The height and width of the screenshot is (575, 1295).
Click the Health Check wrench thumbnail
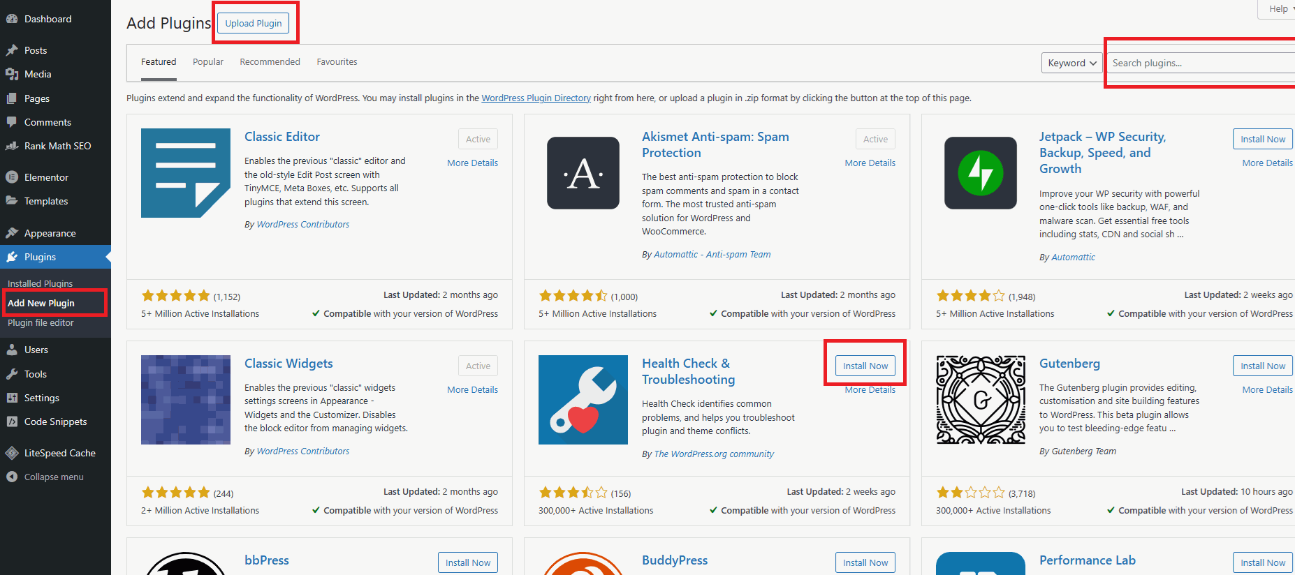coord(583,400)
